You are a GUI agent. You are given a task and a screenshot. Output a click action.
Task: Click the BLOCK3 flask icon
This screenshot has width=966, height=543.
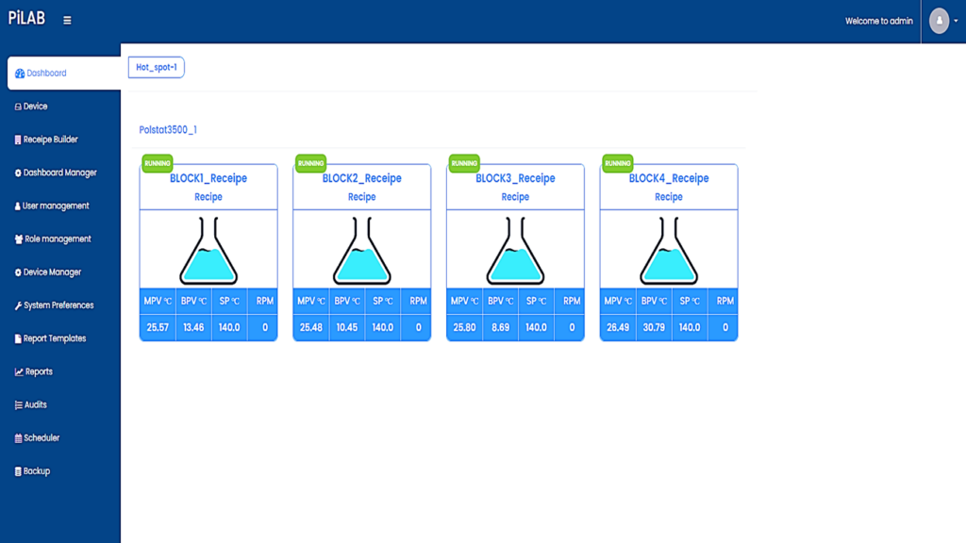click(515, 251)
